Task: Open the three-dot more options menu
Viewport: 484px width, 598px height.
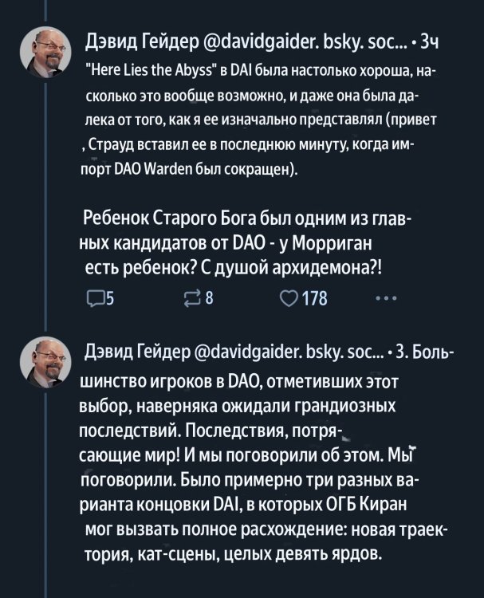Action: [384, 300]
